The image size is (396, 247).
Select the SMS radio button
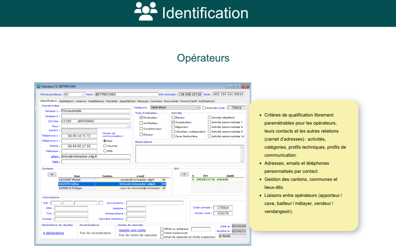pos(104,151)
